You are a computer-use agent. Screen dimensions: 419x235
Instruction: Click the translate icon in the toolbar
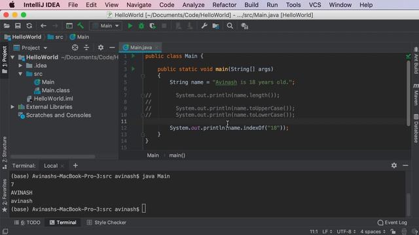point(244,26)
